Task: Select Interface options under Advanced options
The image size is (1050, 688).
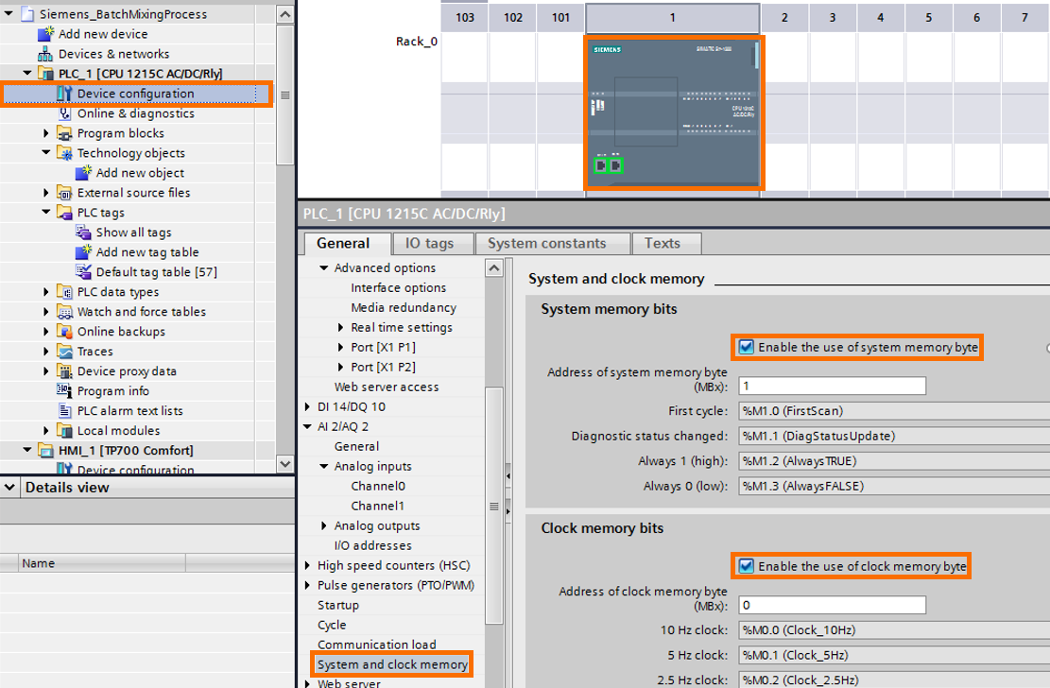Action: click(x=399, y=287)
